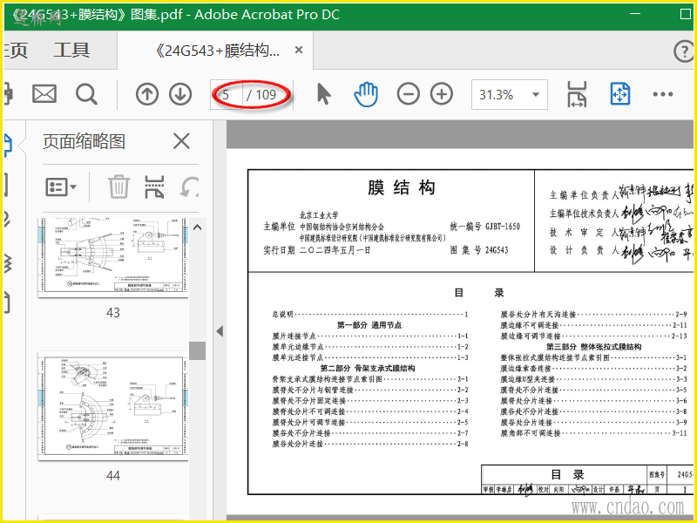Click the page icon right of the trash
This screenshot has height=523, width=697.
[x=154, y=187]
